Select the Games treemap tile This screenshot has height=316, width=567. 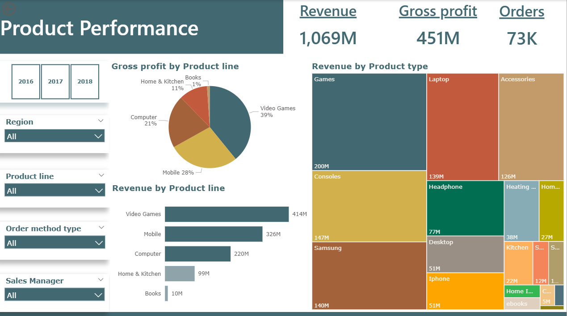[x=369, y=122]
